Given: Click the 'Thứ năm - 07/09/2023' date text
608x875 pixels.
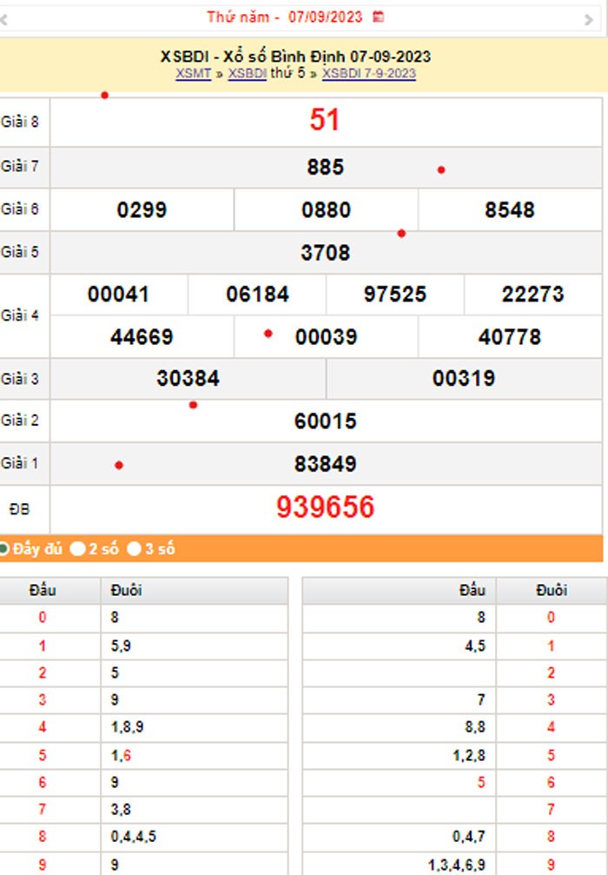Looking at the screenshot, I should pos(286,17).
